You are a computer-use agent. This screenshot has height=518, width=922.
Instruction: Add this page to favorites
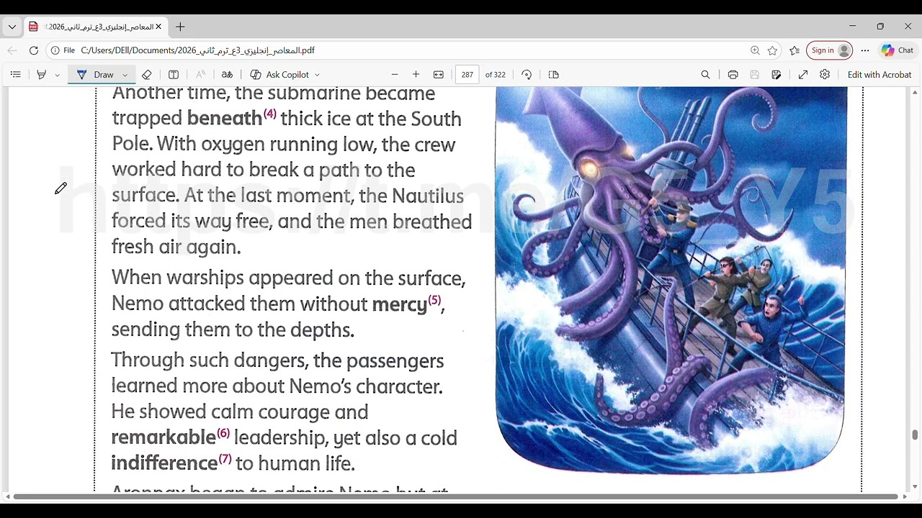773,50
